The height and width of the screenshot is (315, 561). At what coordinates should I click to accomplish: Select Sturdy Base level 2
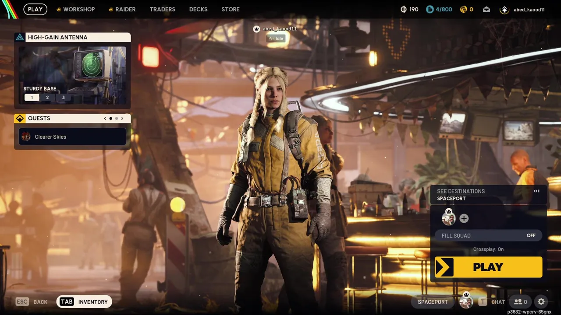point(47,98)
